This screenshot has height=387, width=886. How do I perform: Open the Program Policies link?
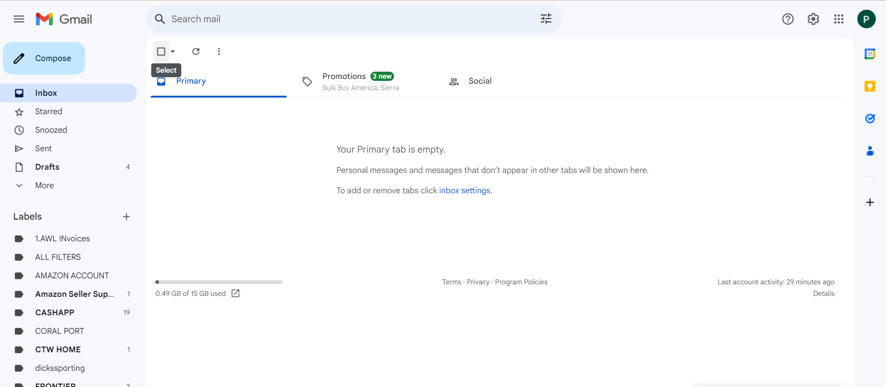(521, 282)
